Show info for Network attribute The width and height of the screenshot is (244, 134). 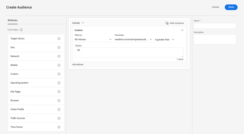coord(59,56)
